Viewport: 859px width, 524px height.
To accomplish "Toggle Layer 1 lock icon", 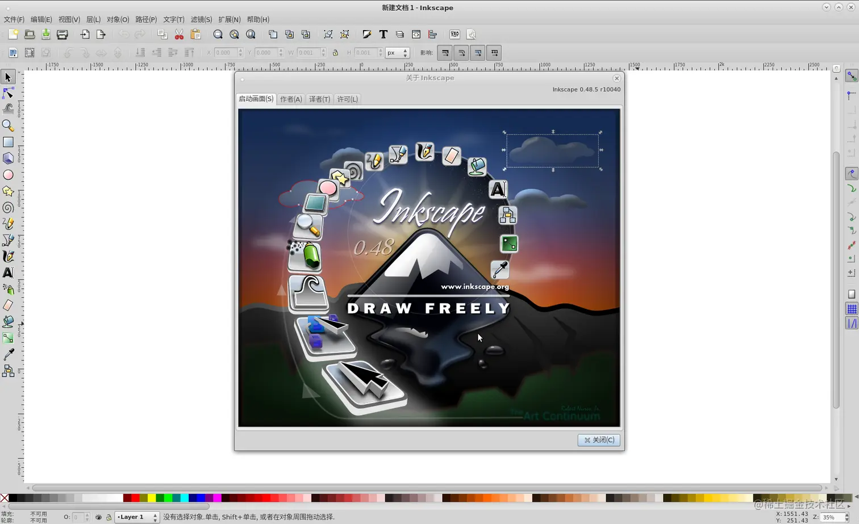I will click(109, 517).
